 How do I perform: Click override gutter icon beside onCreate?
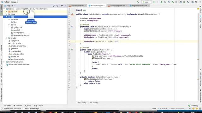(72, 27)
